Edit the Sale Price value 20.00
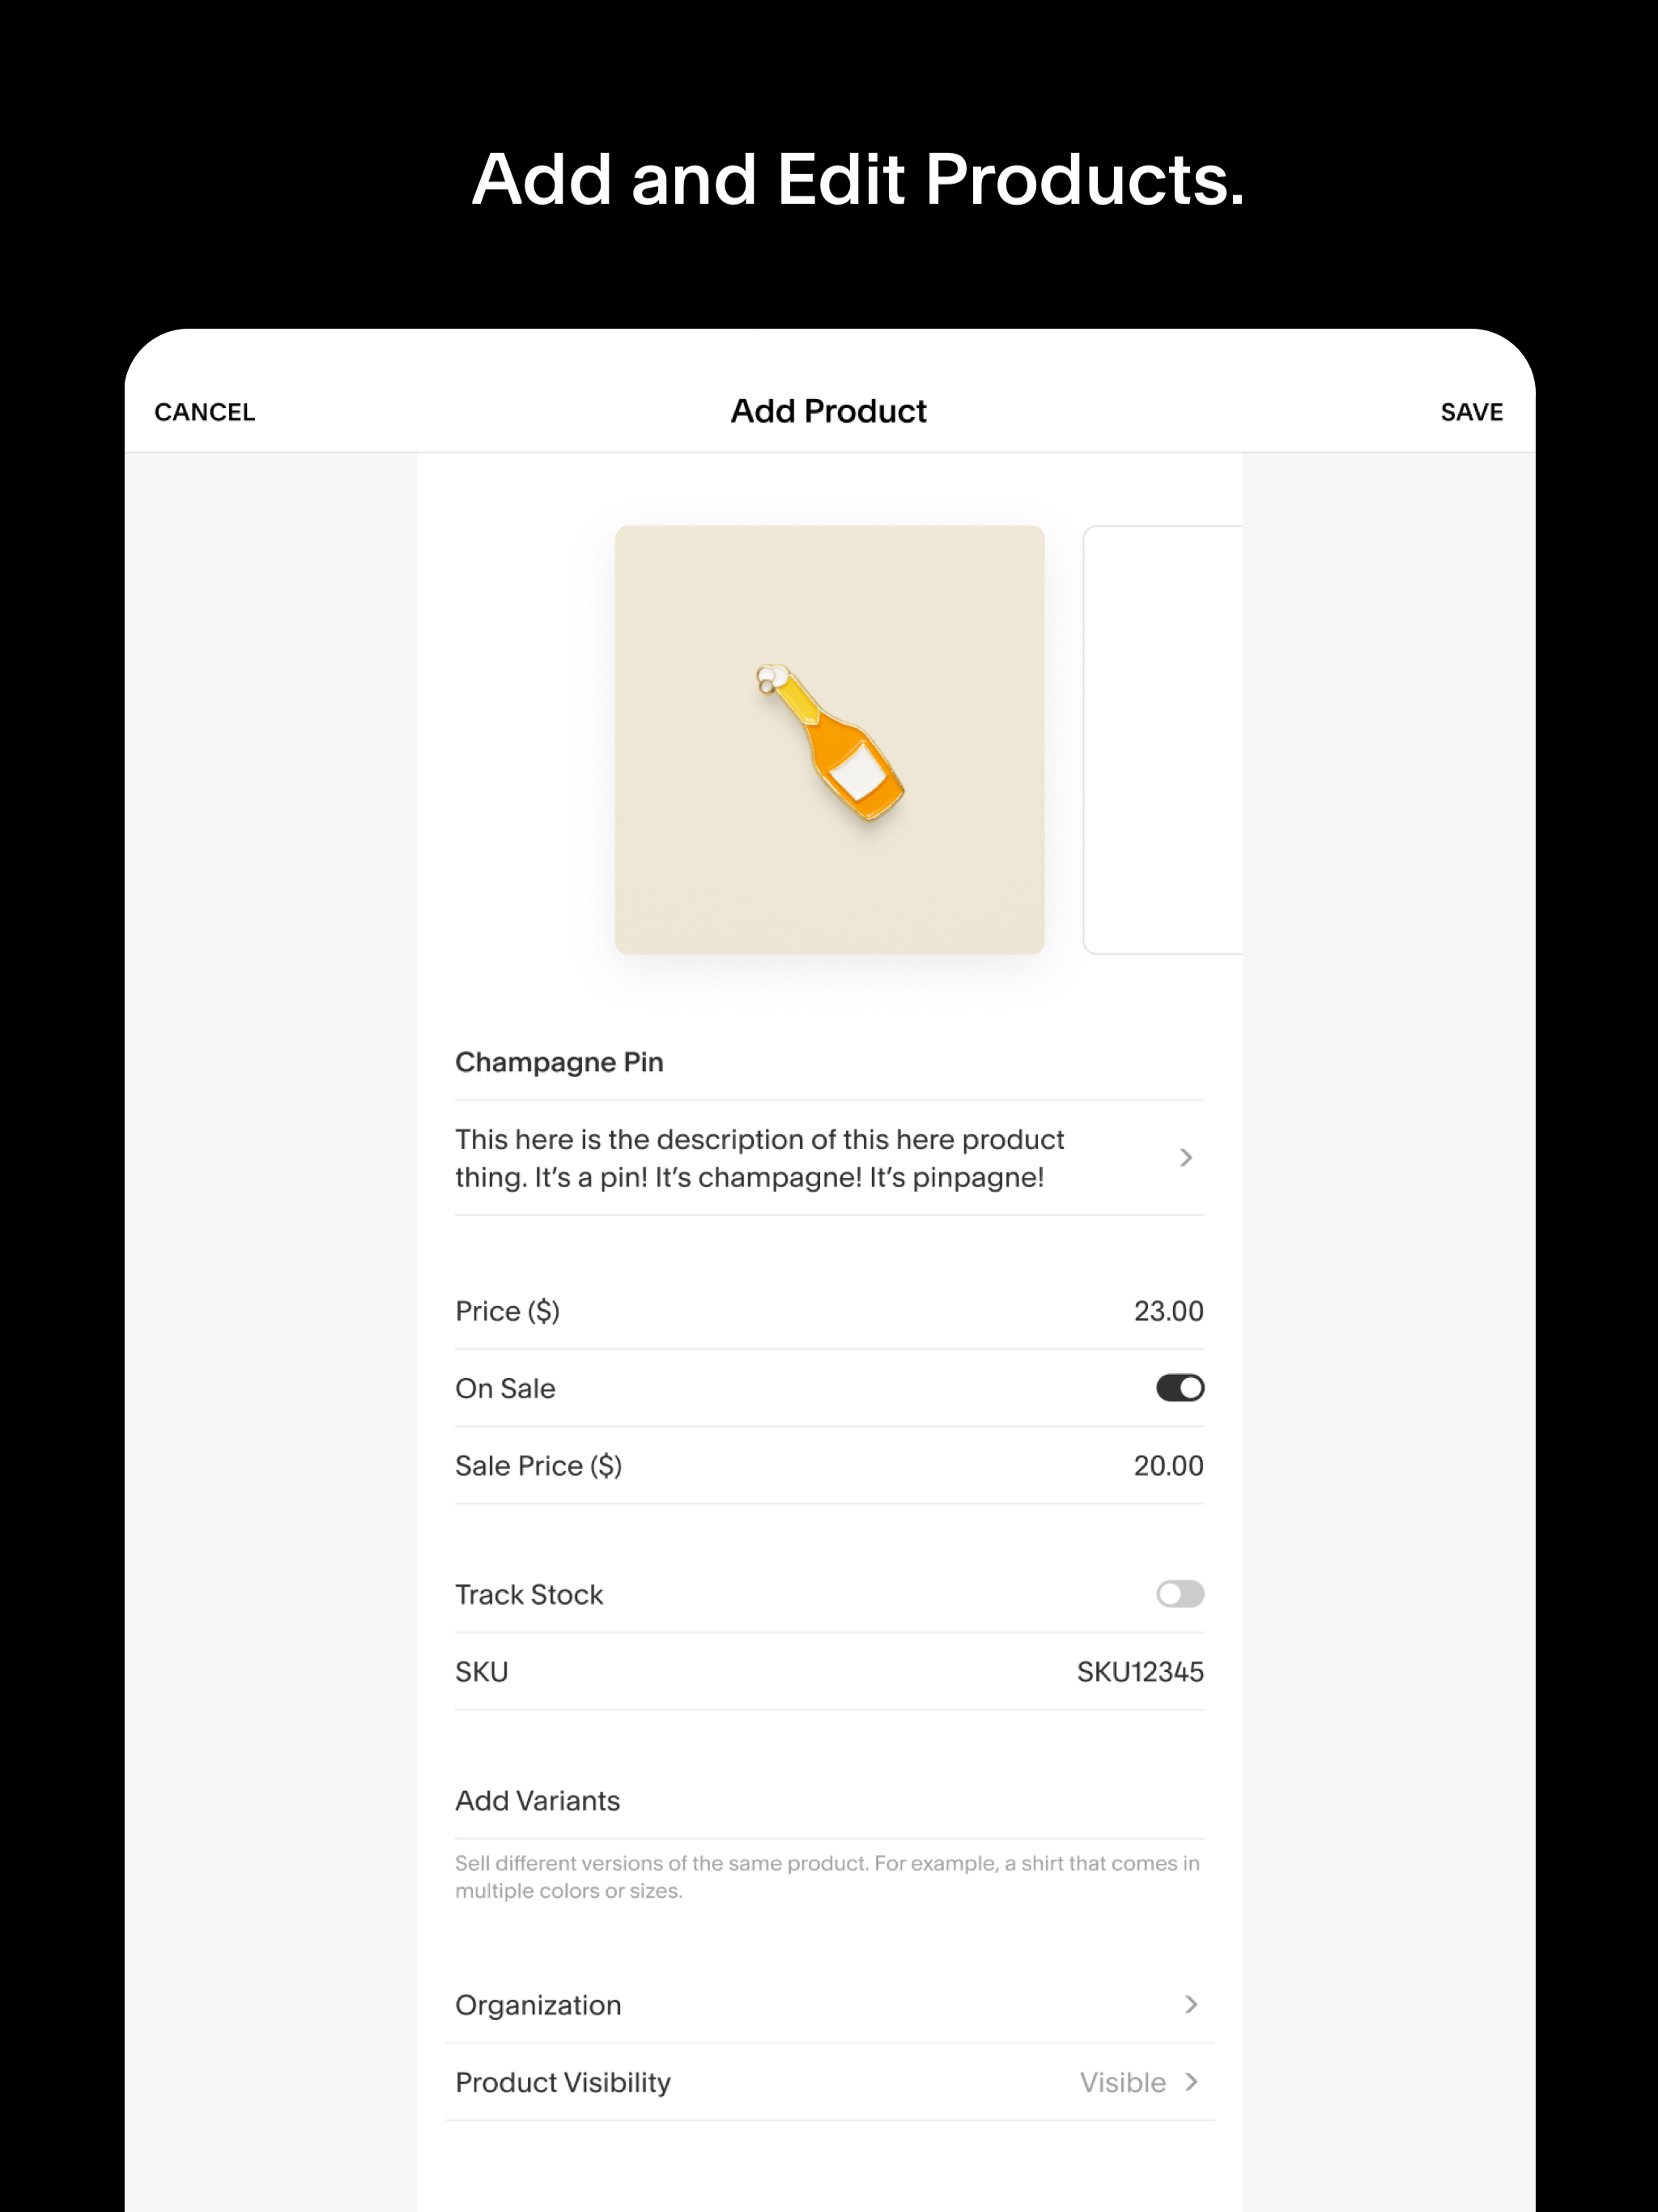This screenshot has width=1658, height=2212. click(x=1168, y=1466)
